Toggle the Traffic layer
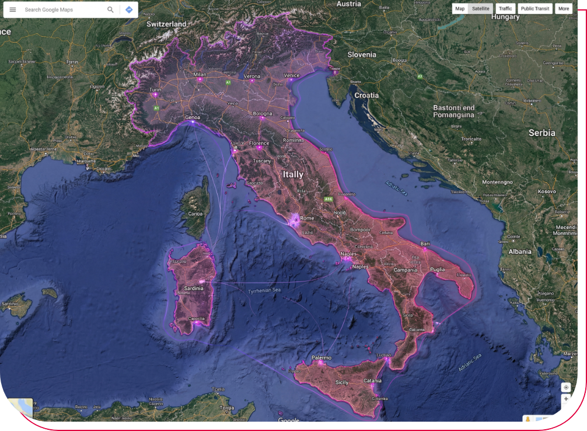Viewport: 587px width, 431px height. (505, 9)
